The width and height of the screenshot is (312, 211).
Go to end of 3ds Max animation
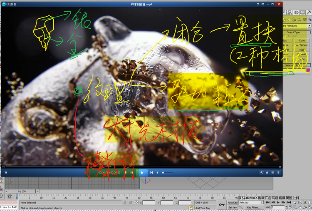click(289, 202)
